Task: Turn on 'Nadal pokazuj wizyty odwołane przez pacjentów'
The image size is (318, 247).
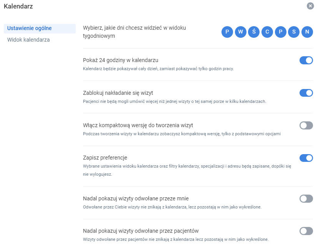Action: [x=306, y=230]
